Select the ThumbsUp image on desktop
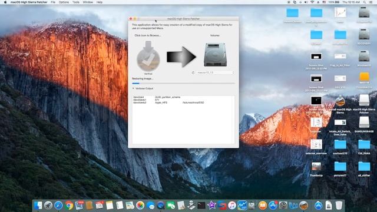 [x=316, y=166]
